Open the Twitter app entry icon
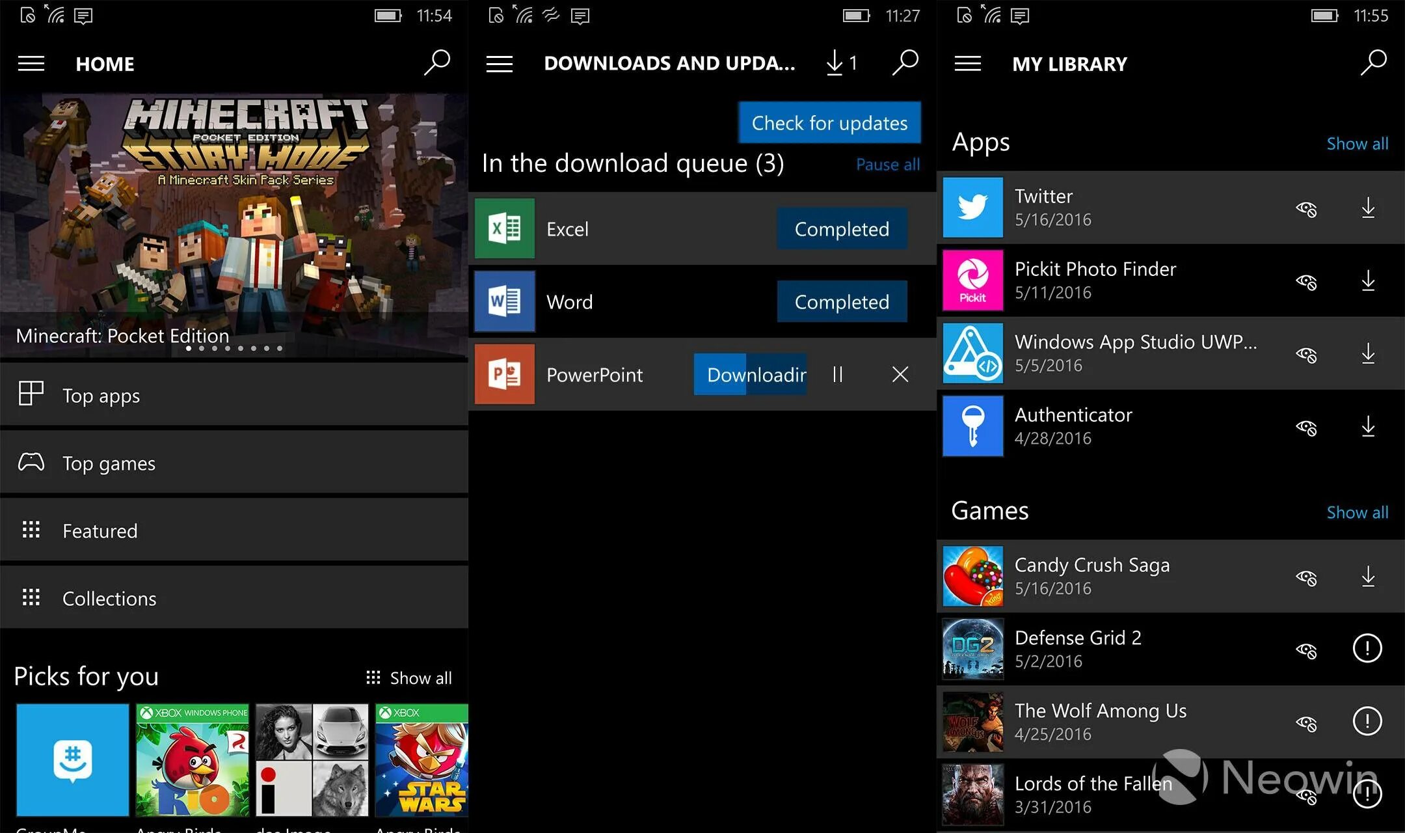Image resolution: width=1405 pixels, height=833 pixels. (972, 208)
